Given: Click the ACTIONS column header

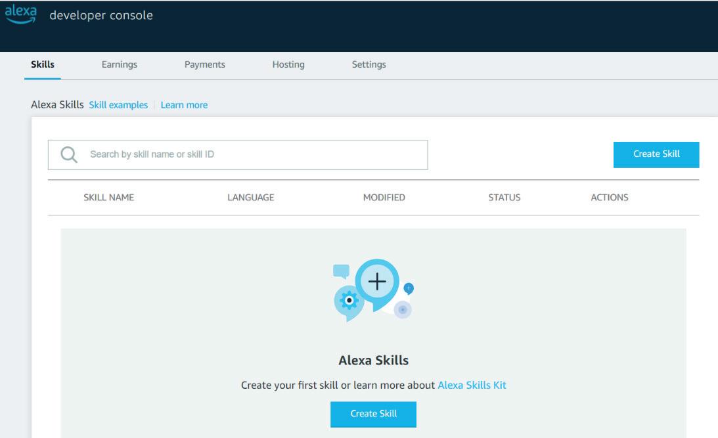Looking at the screenshot, I should tap(610, 198).
